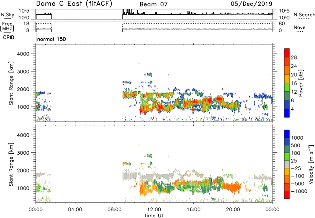The height and width of the screenshot is (218, 315).
Task: Click '4000' on the power panel range axis
Action: (x=23, y=54)
